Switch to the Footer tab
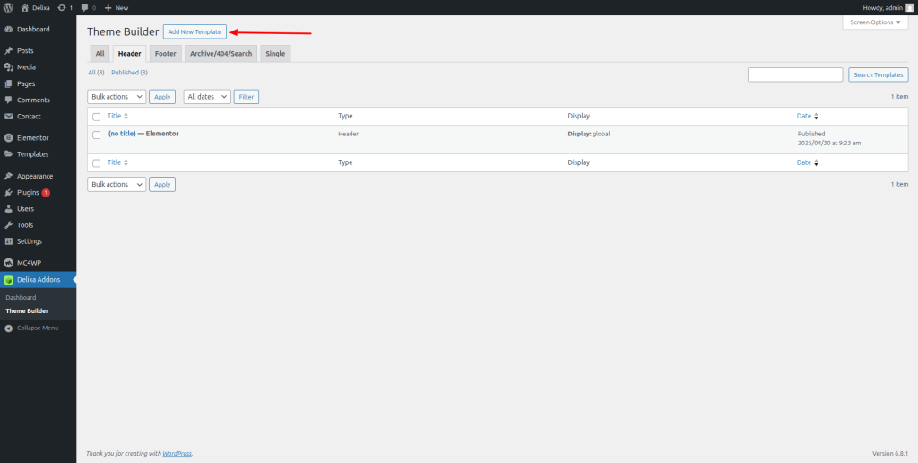Viewport: 918px width, 463px height. coord(166,53)
